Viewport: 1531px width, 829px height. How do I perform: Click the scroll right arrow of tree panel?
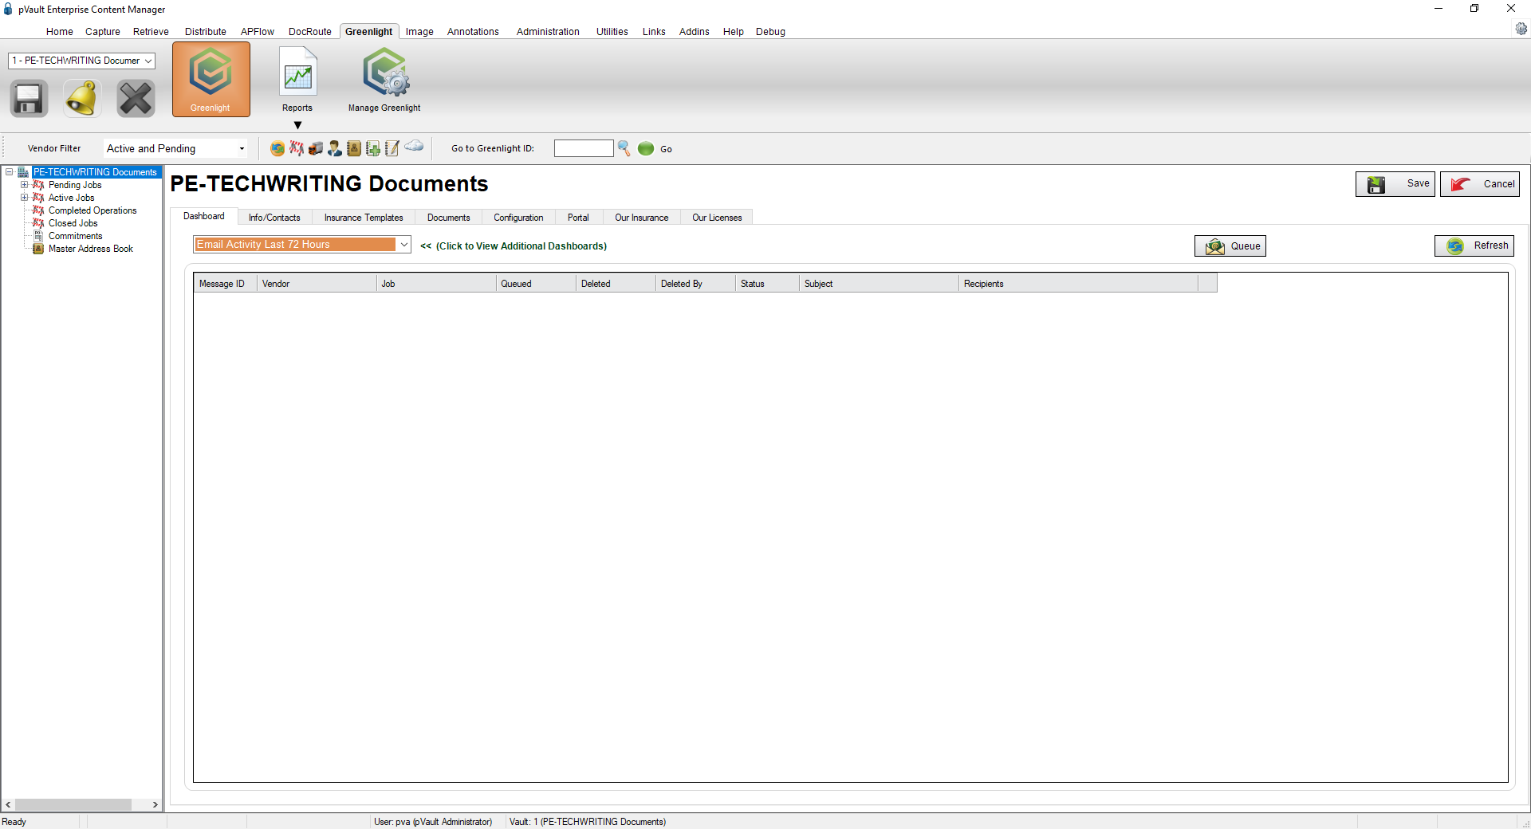155,805
